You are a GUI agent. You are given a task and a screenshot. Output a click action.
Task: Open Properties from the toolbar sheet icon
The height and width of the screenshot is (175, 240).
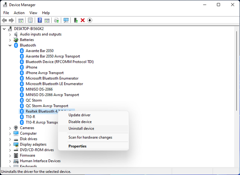(x=30, y=20)
